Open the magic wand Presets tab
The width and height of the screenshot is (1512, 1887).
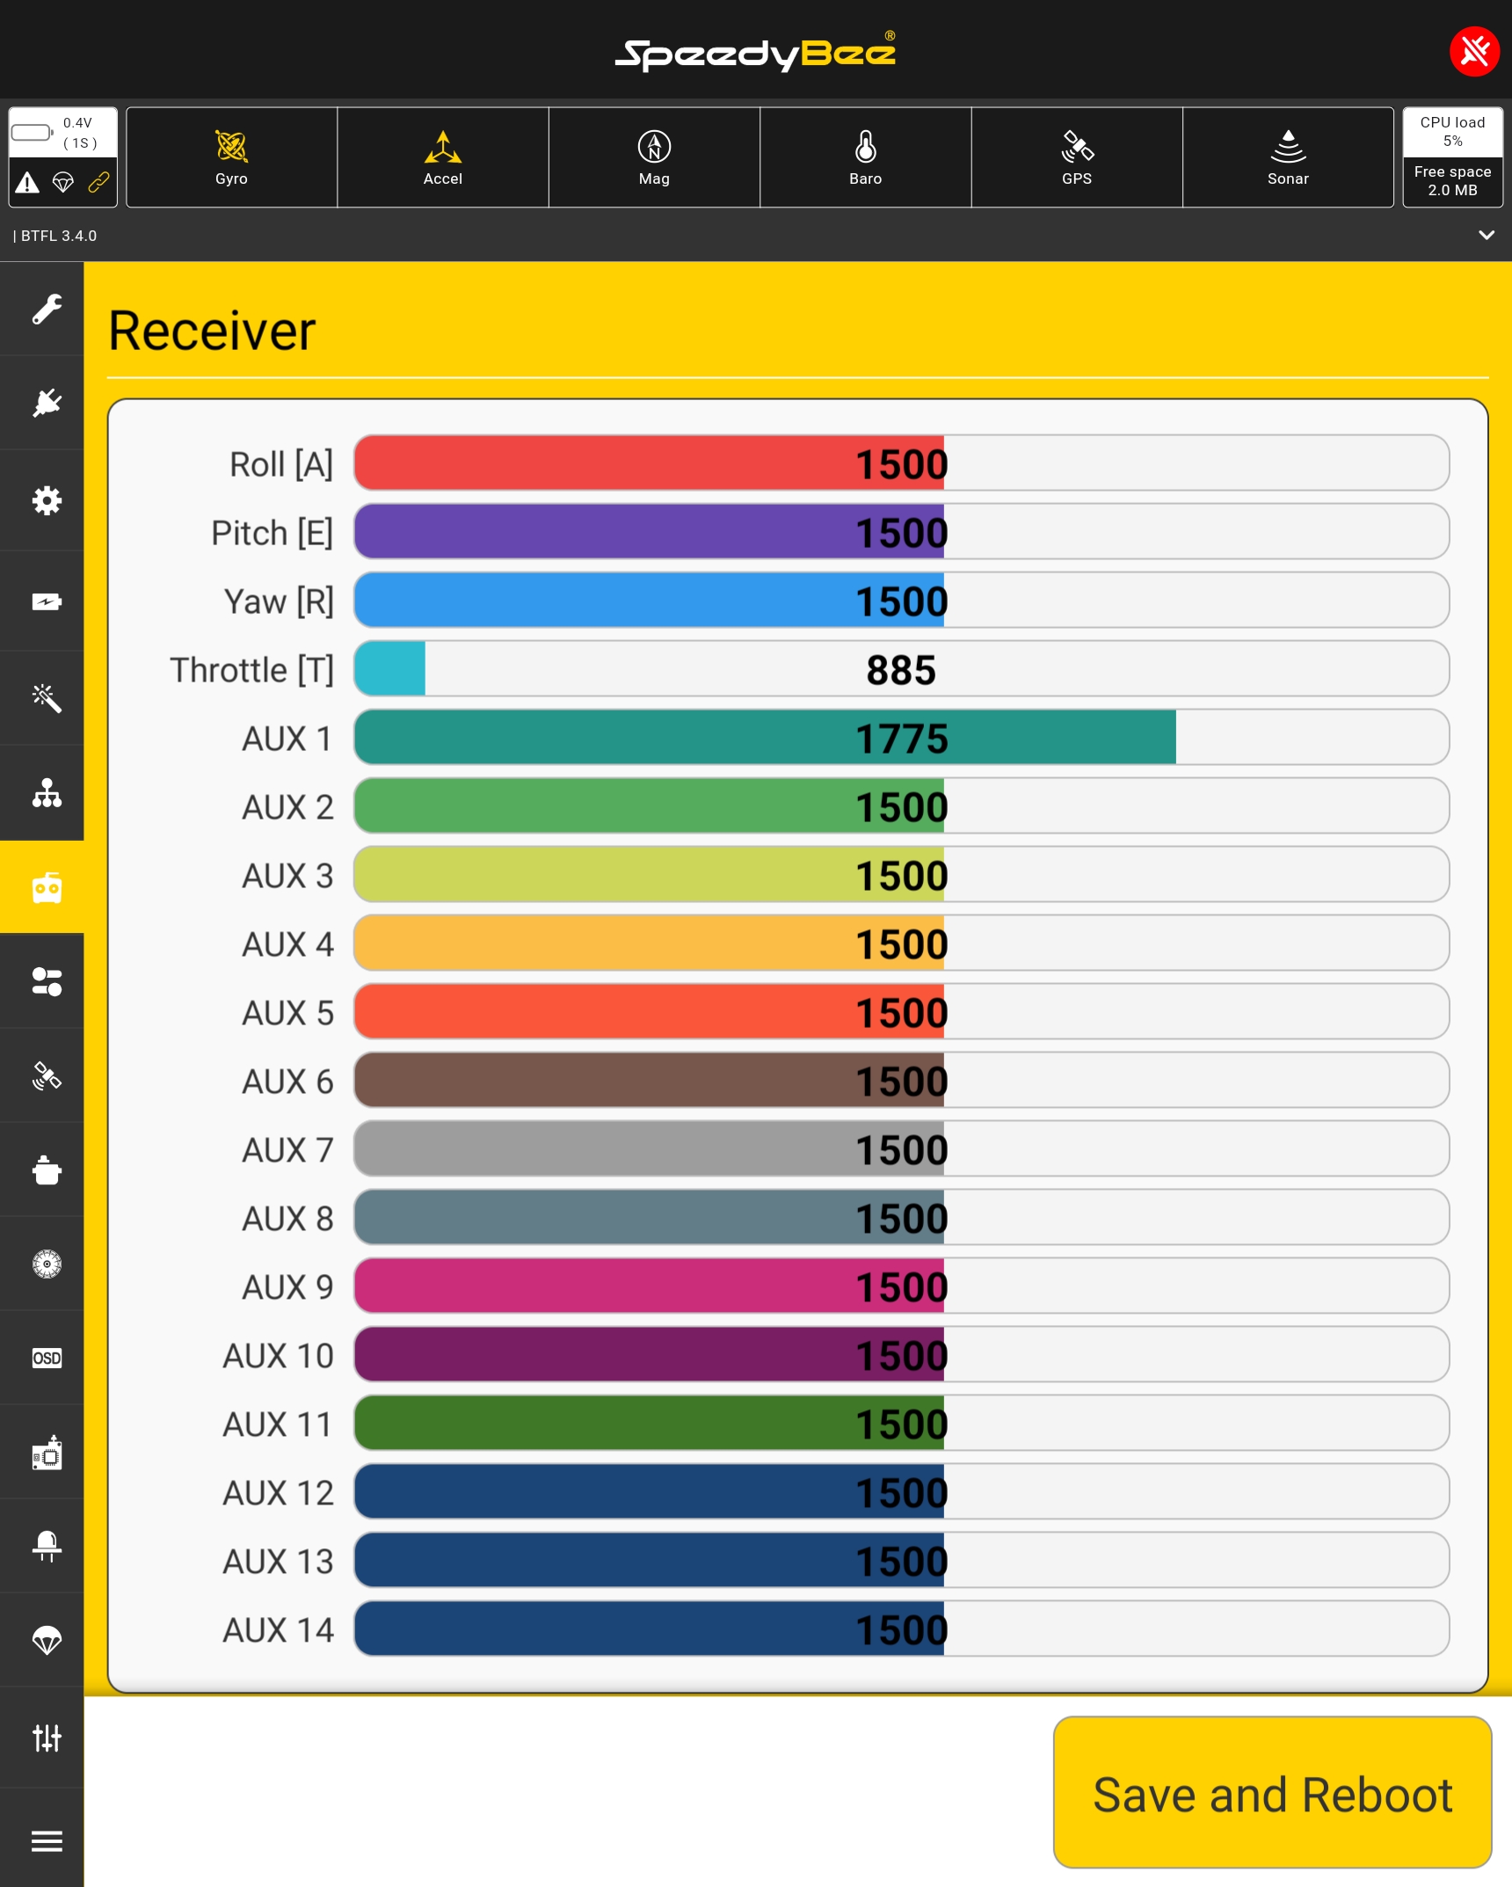[x=46, y=698]
